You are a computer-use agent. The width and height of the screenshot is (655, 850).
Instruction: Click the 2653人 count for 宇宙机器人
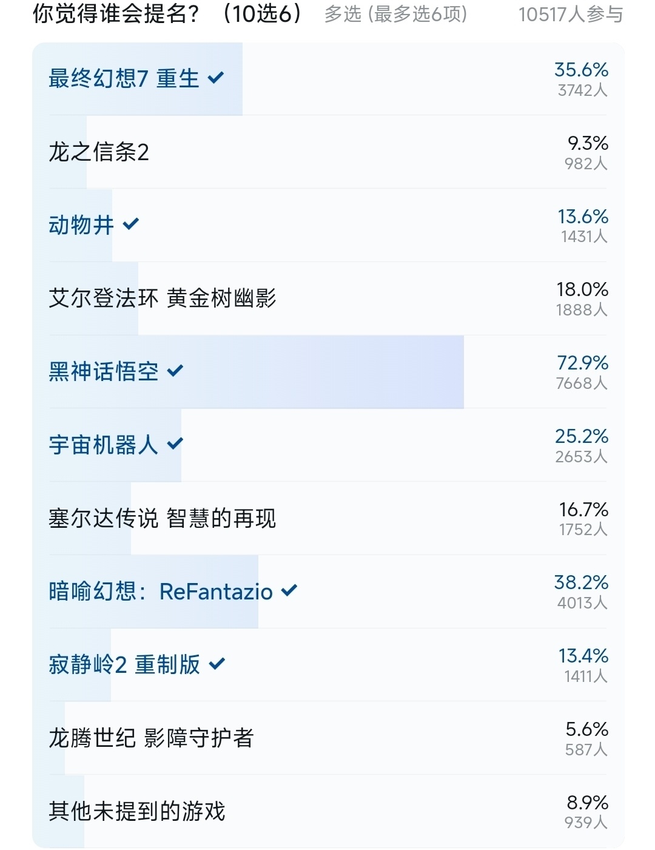[x=581, y=457]
